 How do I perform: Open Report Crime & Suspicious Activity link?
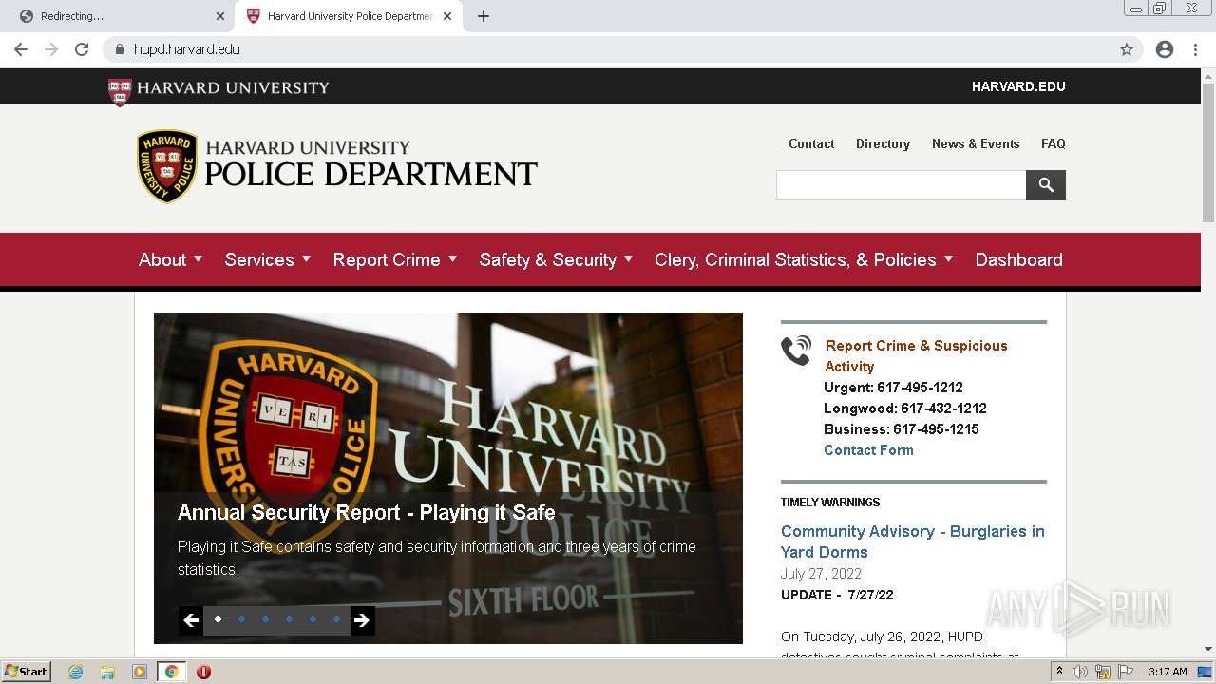(x=916, y=356)
